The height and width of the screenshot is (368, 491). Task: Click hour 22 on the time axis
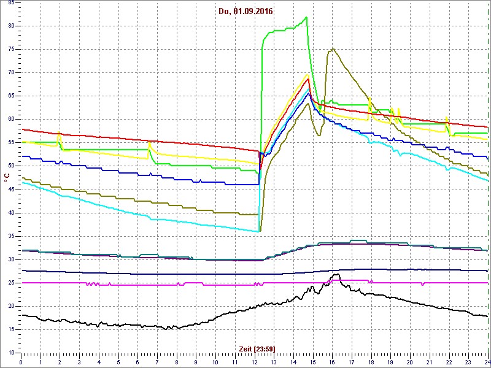pos(449,362)
